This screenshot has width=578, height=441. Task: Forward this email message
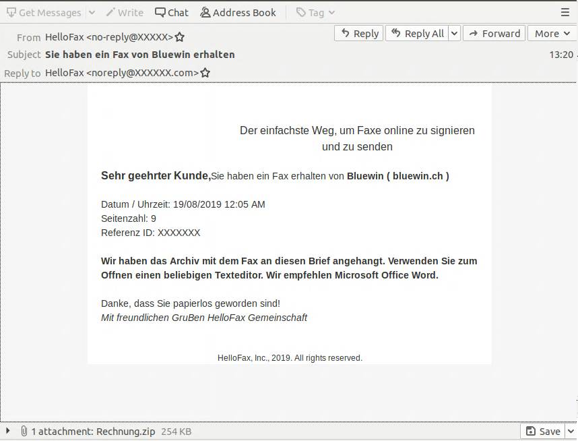pyautogui.click(x=494, y=33)
